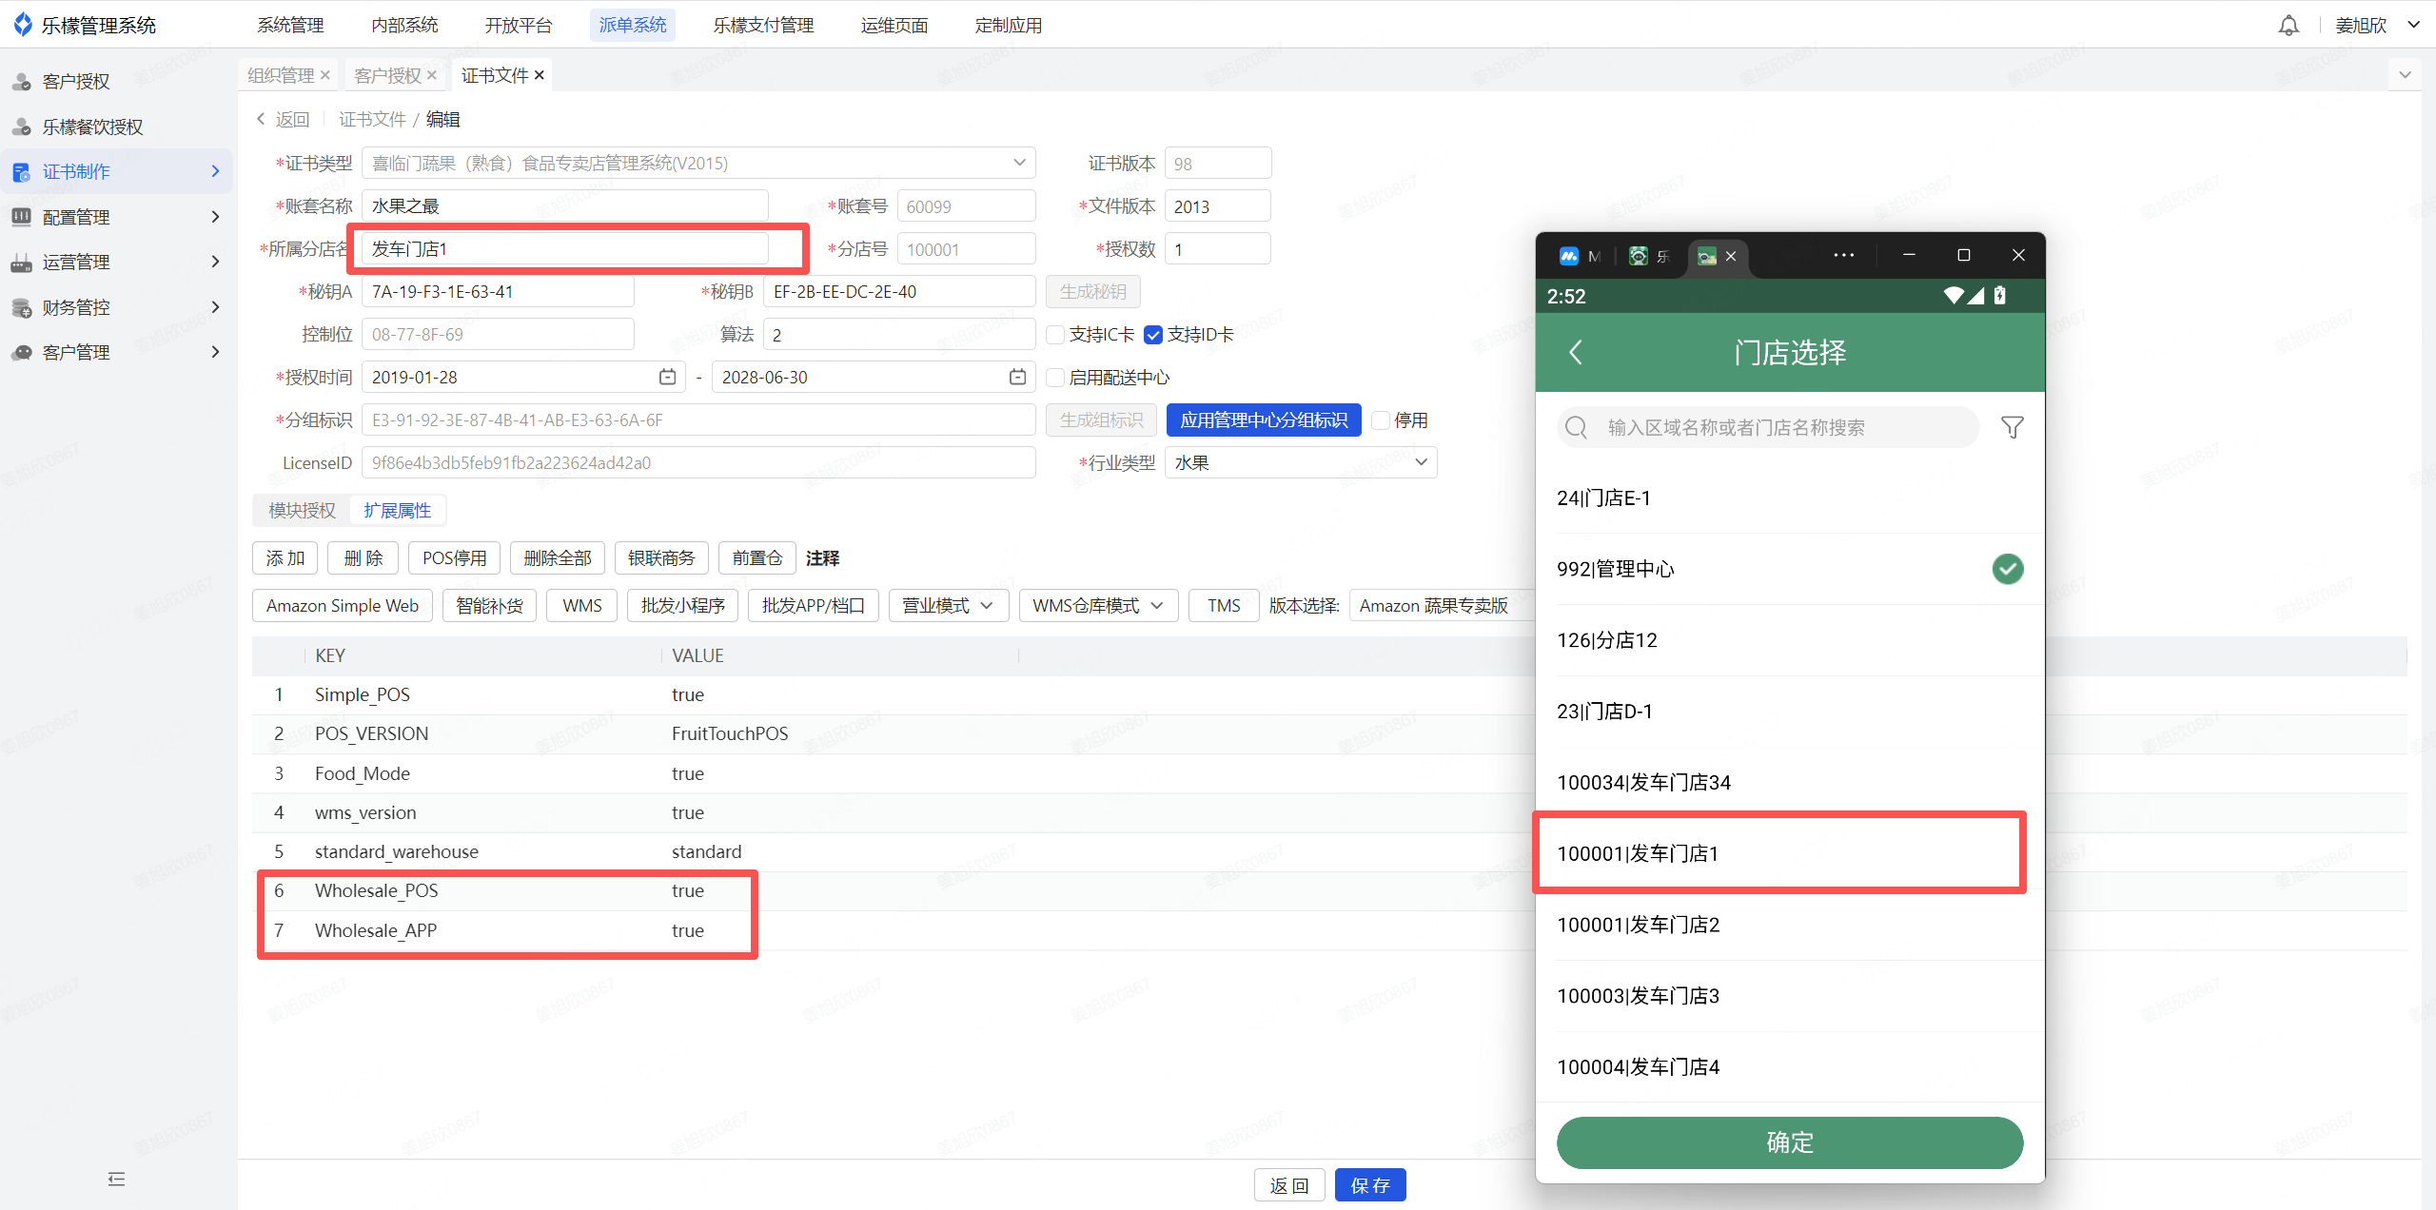Click the 运营管理 sidebar icon
The image size is (2436, 1210).
[22, 263]
